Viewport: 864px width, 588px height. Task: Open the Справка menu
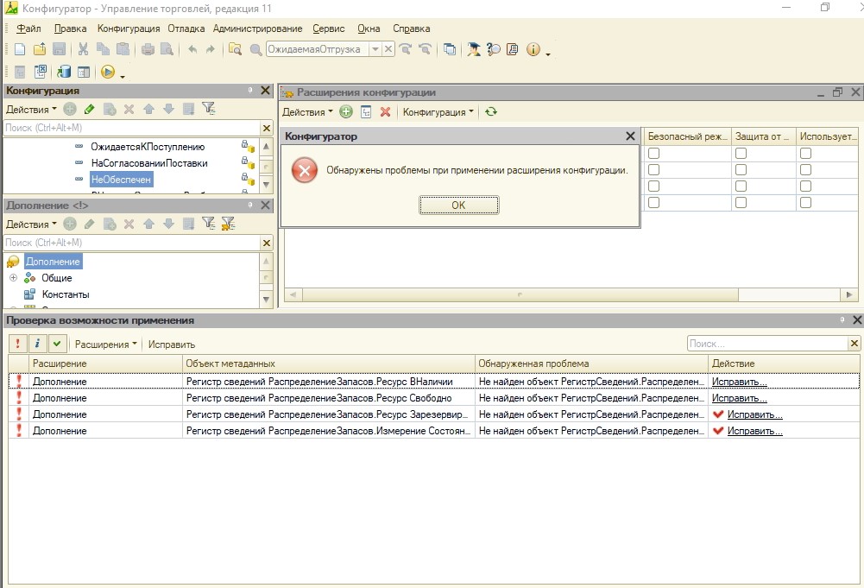pos(411,28)
